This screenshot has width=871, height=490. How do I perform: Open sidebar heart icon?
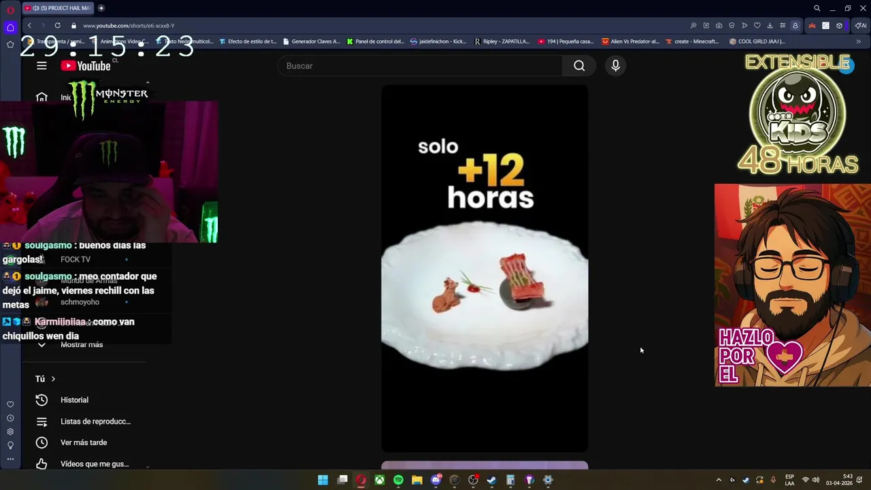[x=10, y=404]
